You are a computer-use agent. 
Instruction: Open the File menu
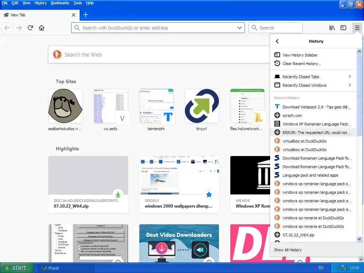point(5,3)
